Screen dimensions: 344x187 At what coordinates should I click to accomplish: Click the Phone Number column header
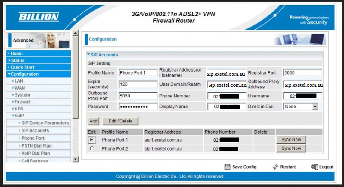(x=220, y=132)
